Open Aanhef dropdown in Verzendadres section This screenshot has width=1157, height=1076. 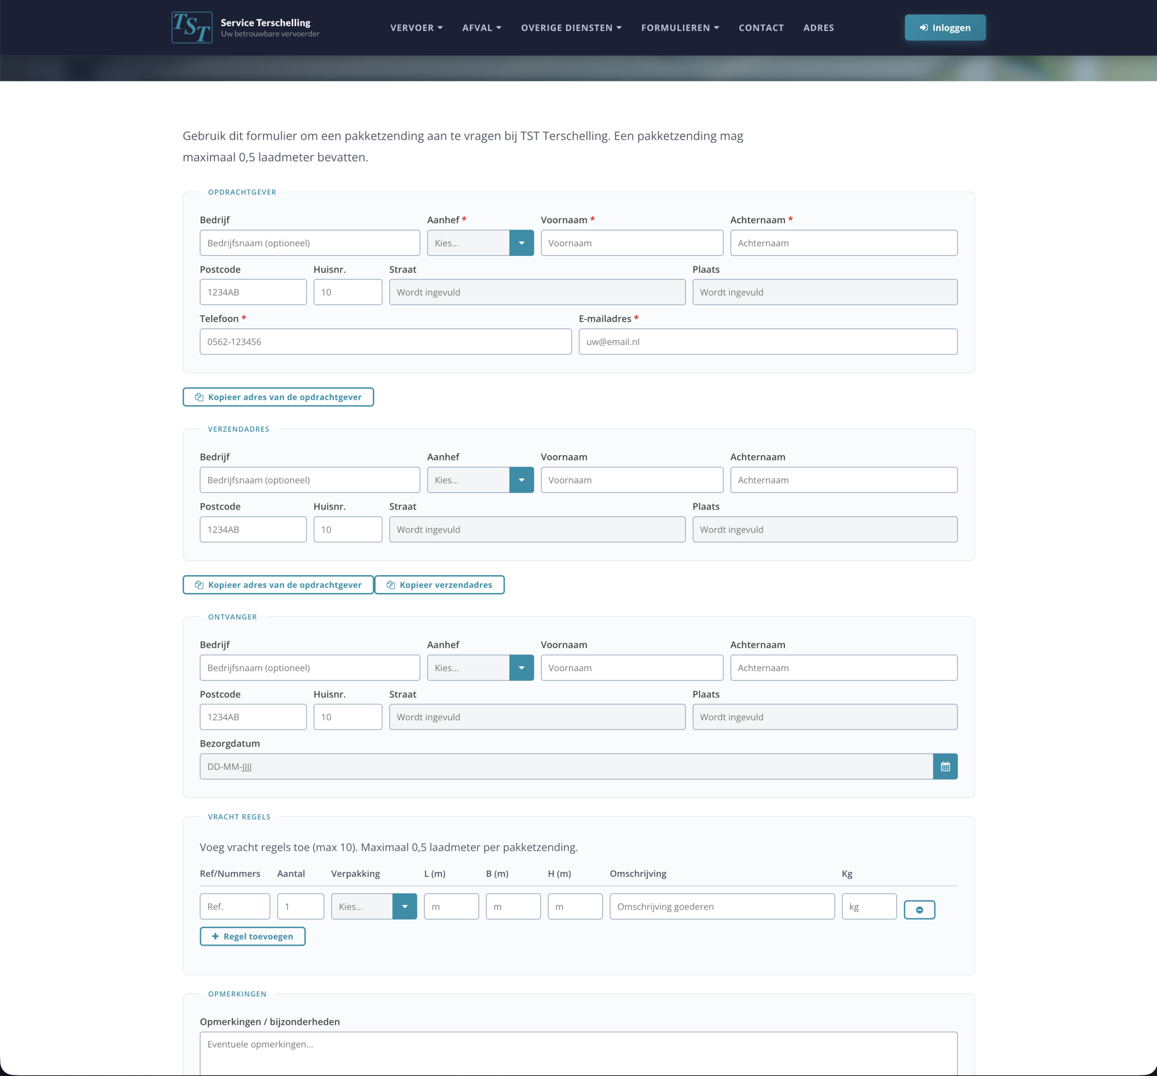(480, 480)
